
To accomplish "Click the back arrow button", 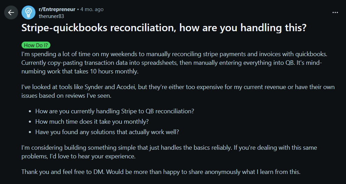I will (11, 12).
